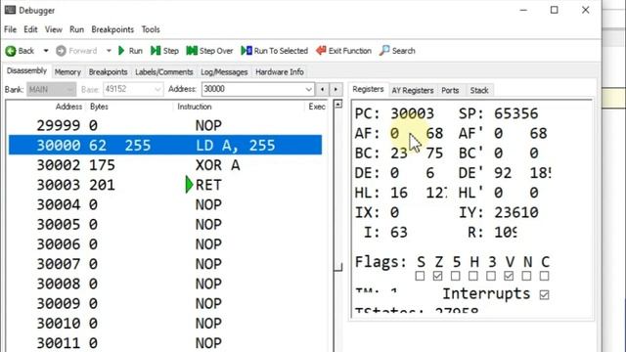Image resolution: width=626 pixels, height=352 pixels.
Task: Click the disassembly scrollbar thumb
Action: click(x=338, y=190)
